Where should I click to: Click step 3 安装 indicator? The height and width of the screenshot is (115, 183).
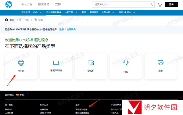pos(38,20)
